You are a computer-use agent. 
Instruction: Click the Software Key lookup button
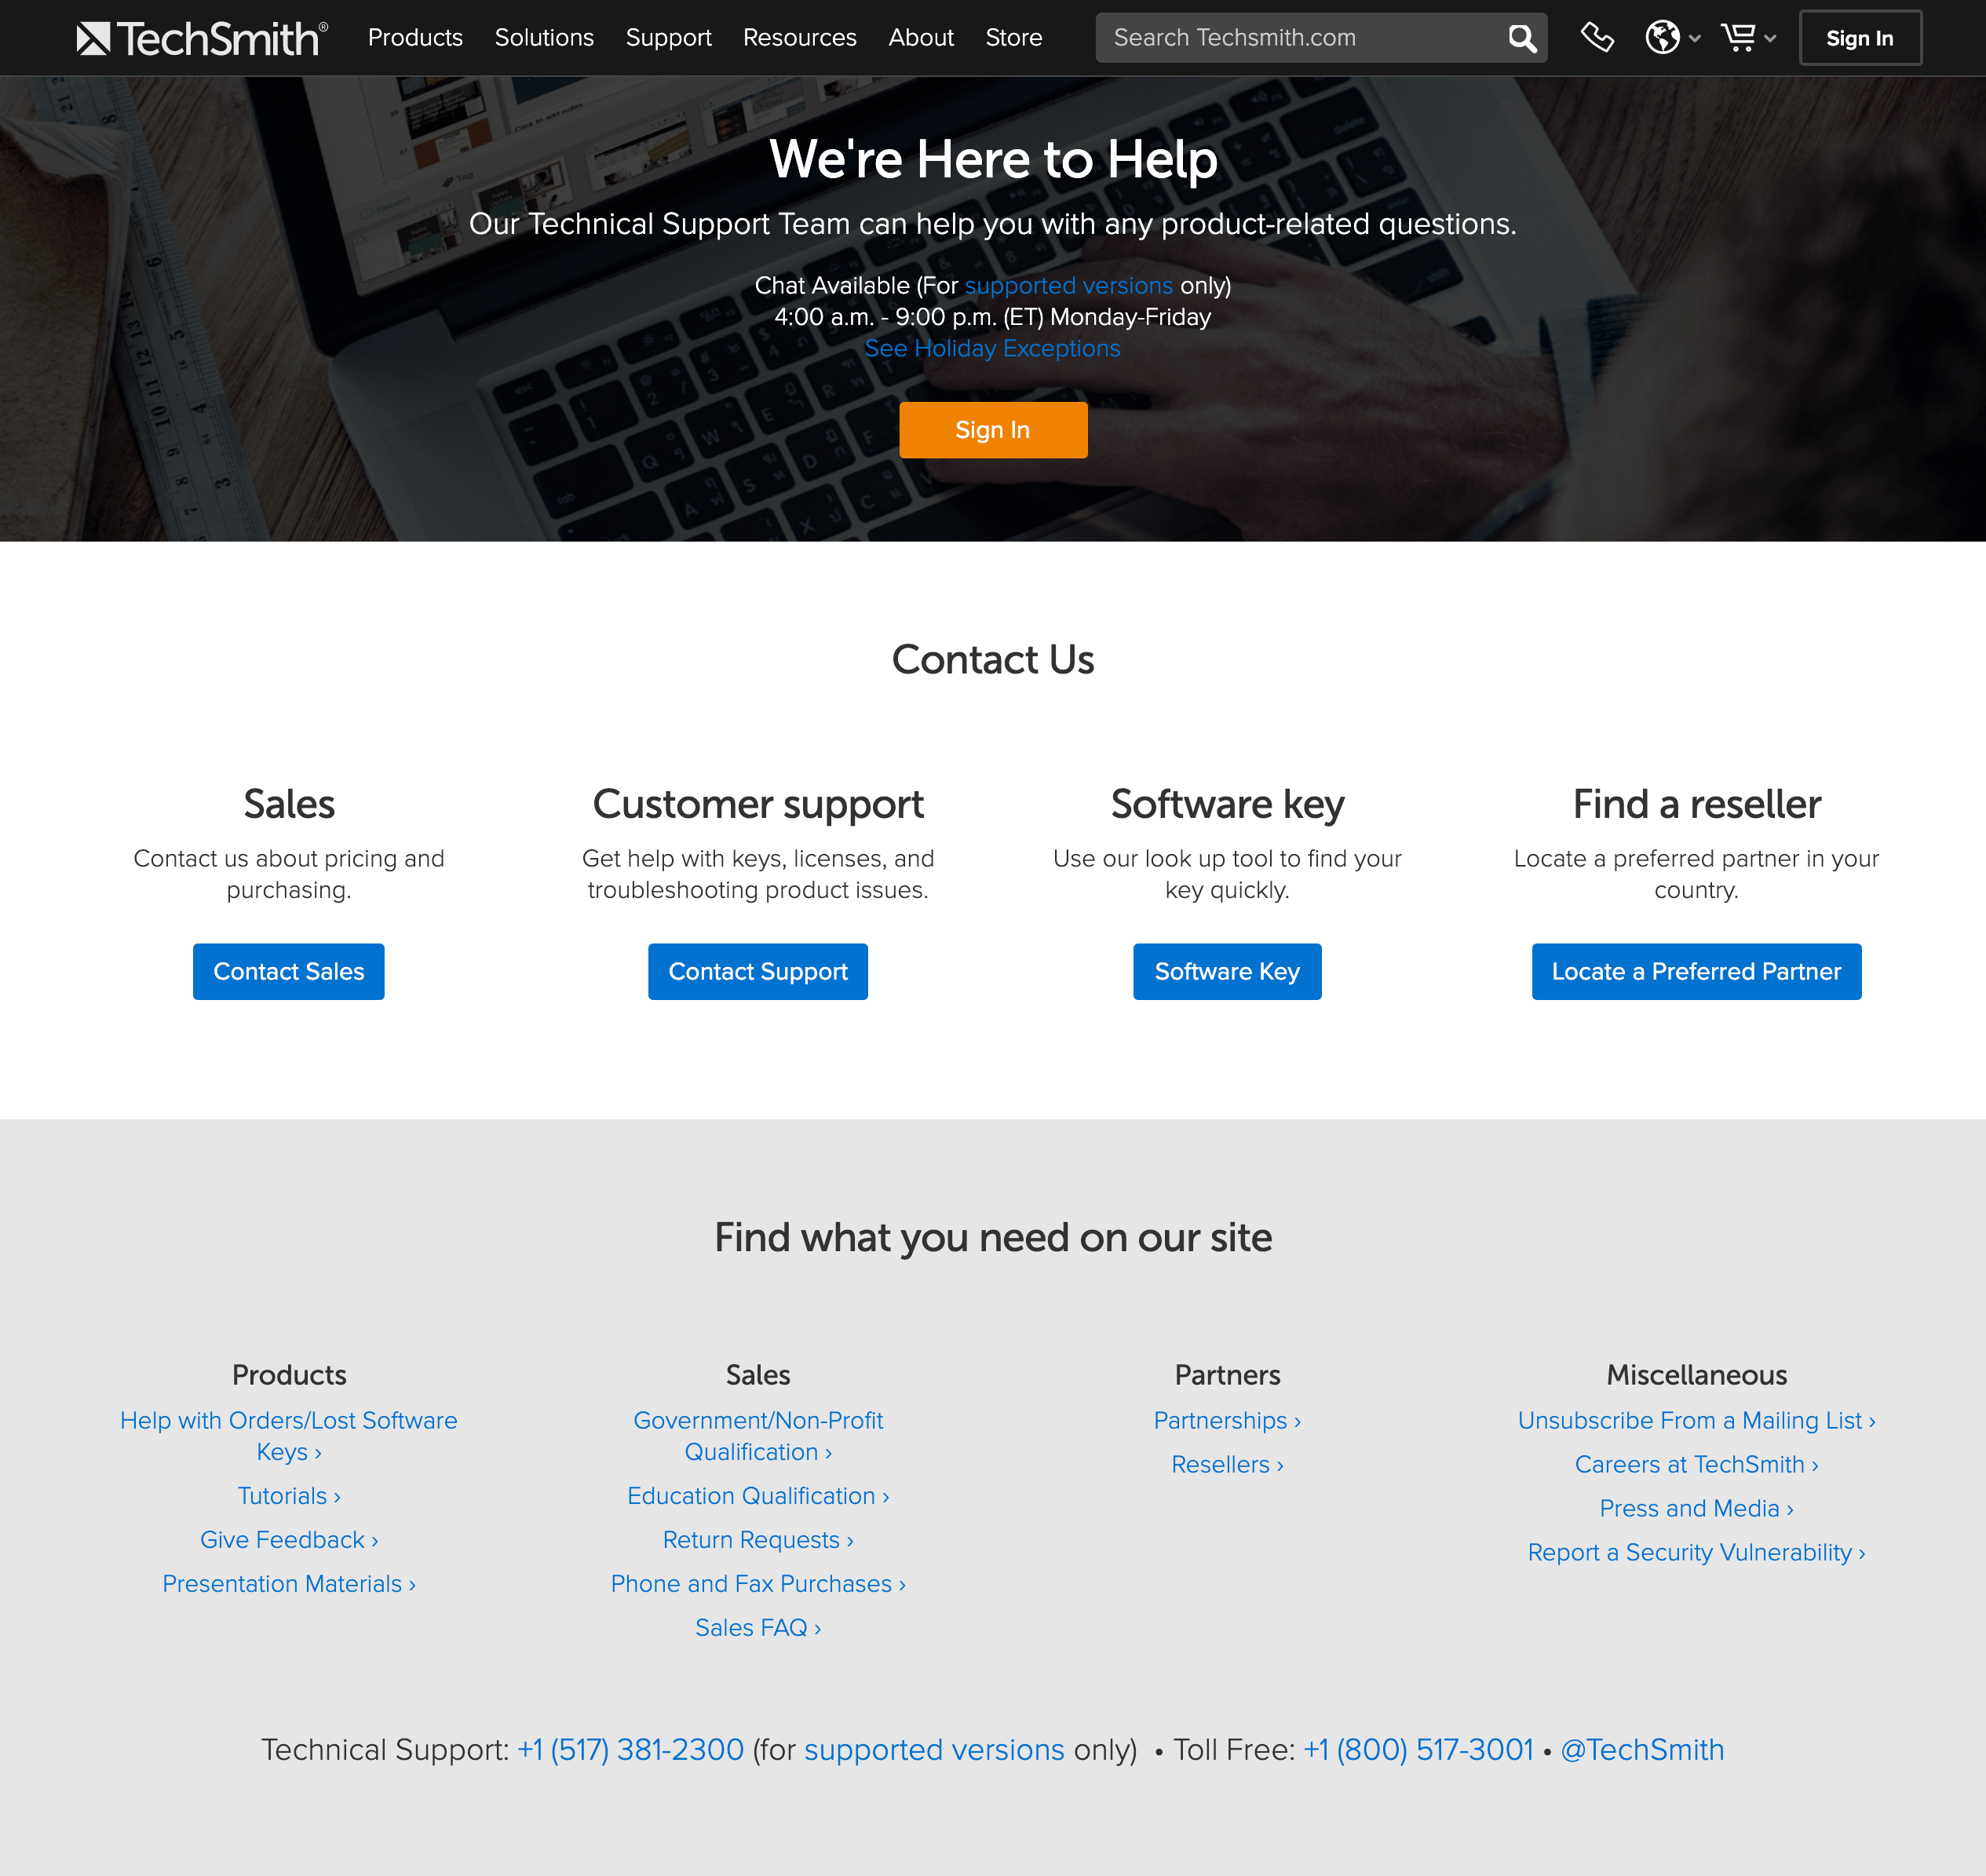(x=1226, y=972)
